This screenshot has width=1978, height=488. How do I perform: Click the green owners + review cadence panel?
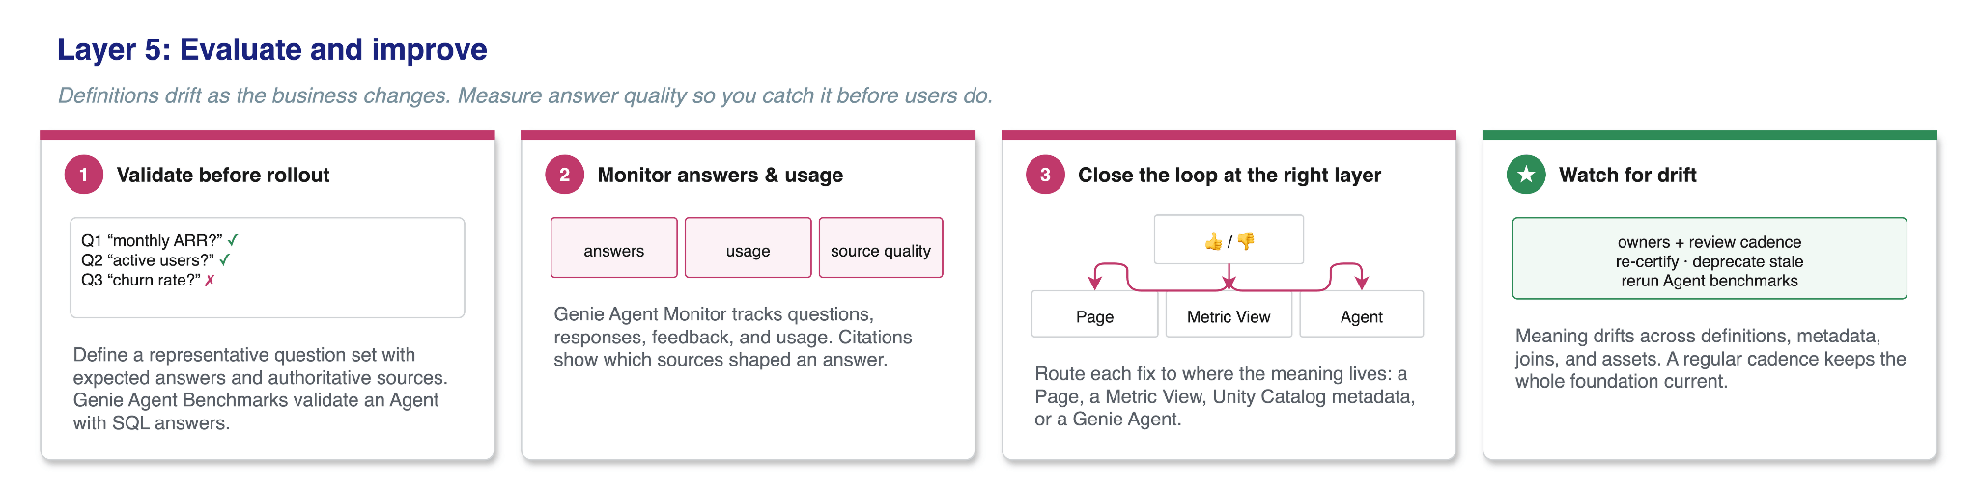pos(1710,258)
